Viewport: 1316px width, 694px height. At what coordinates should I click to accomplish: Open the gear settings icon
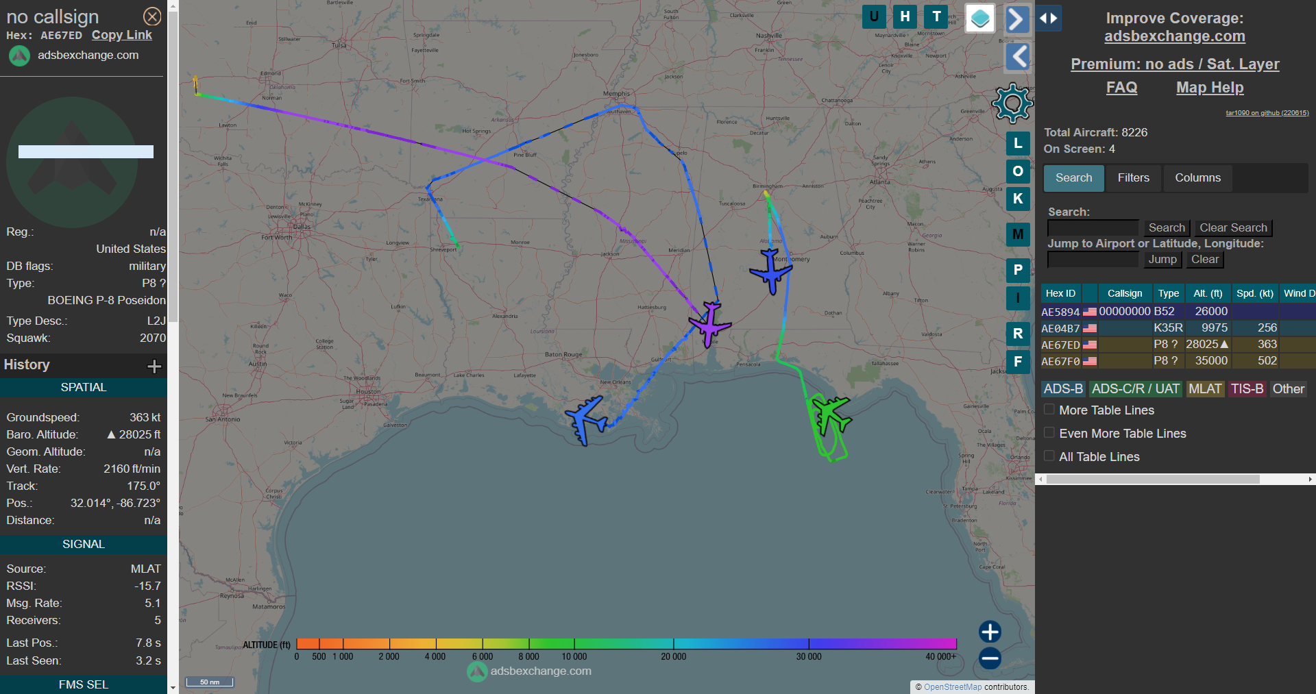1012,103
